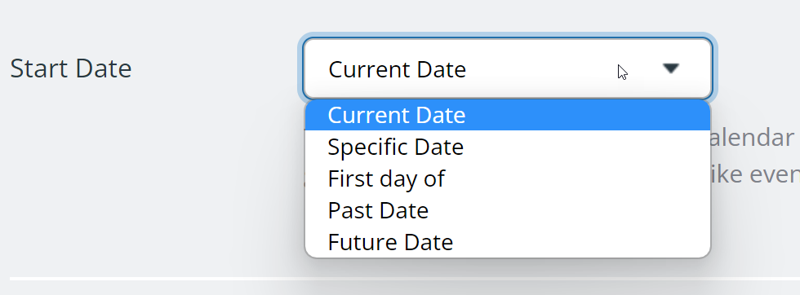Keep Current Date by clicking the blue row
Viewport: 800px width, 295px height.
tap(508, 115)
